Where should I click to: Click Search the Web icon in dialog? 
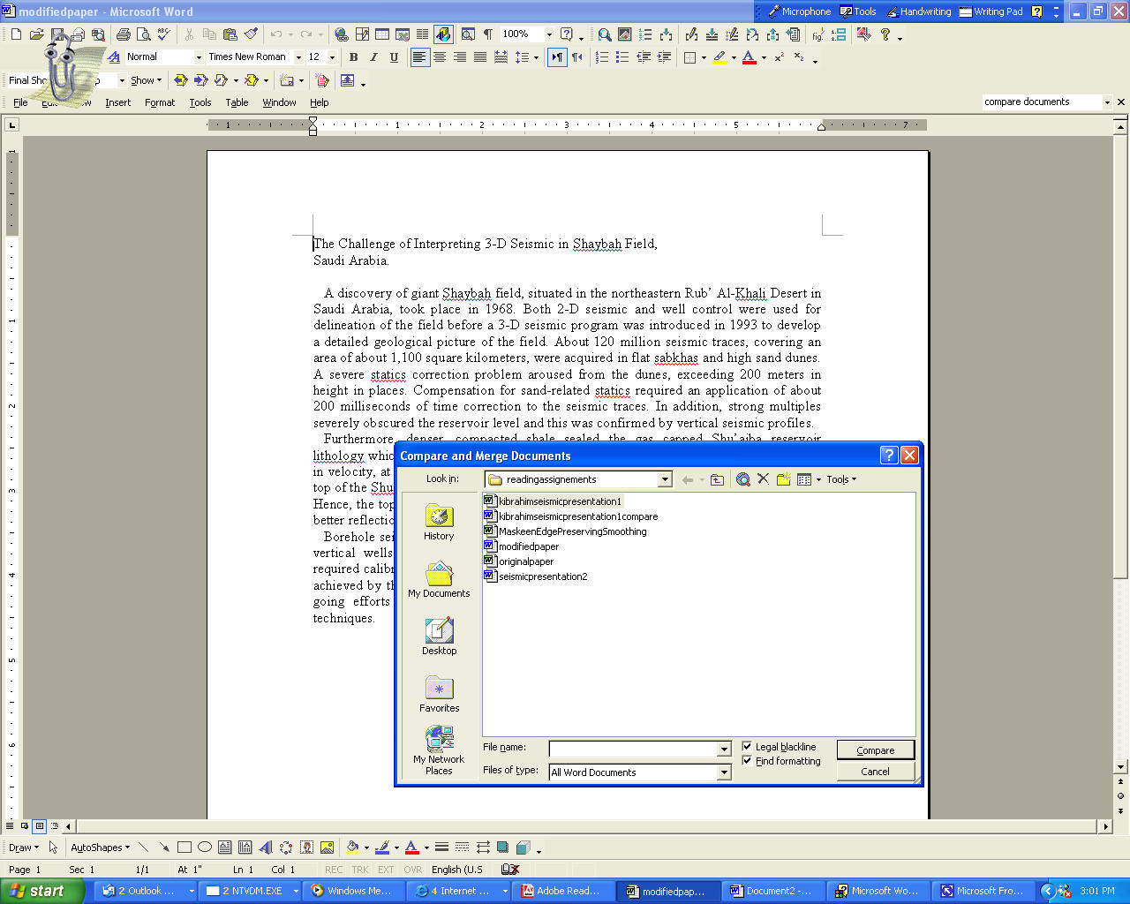743,479
